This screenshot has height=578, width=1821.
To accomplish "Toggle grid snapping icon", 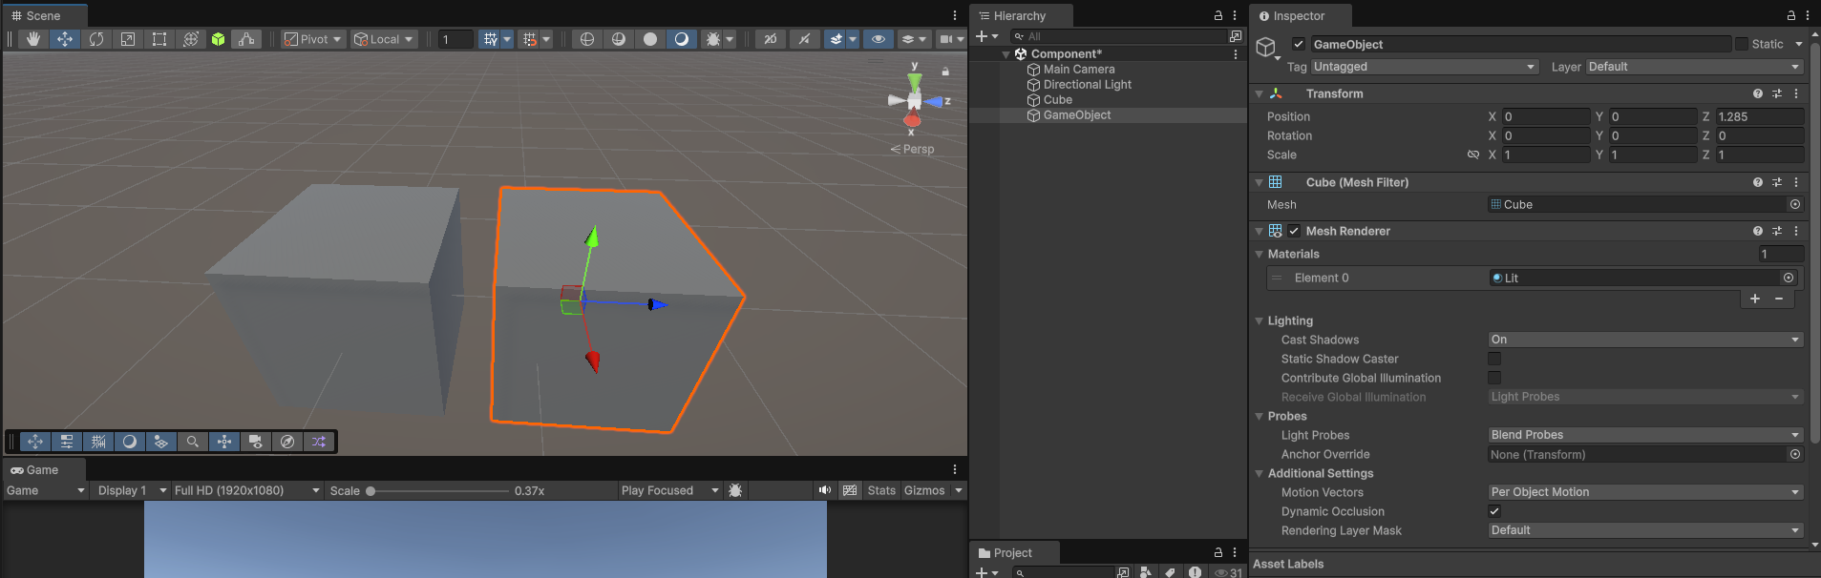I will click(x=490, y=39).
